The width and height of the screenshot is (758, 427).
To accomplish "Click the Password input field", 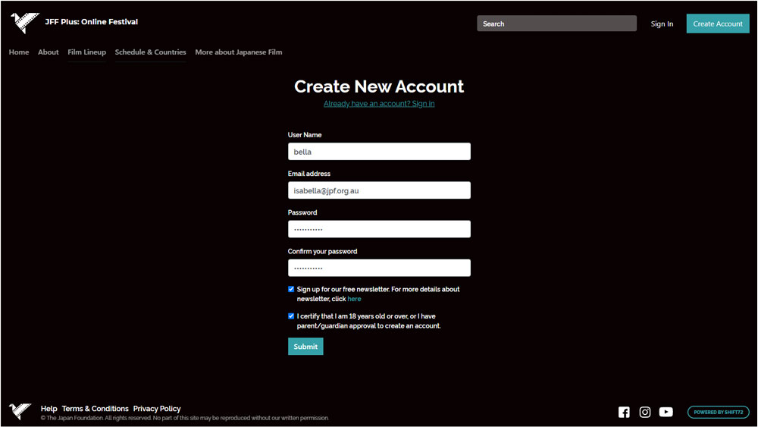I will pyautogui.click(x=379, y=229).
